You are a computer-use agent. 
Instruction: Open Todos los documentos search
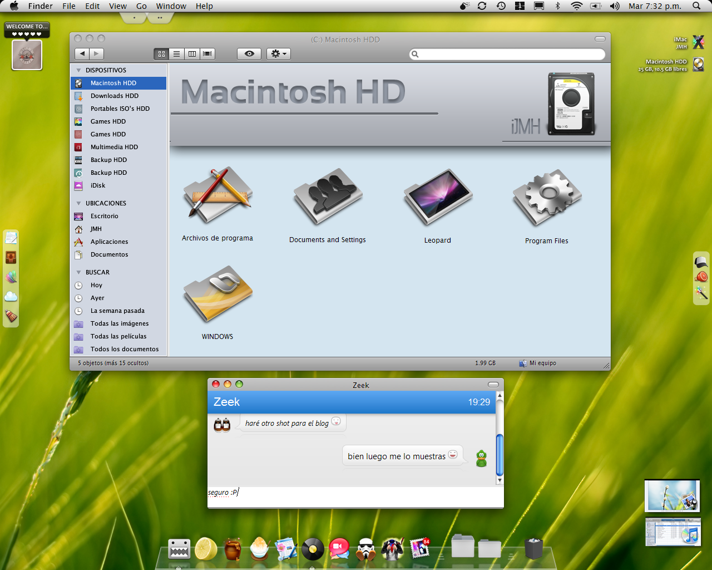coord(118,349)
